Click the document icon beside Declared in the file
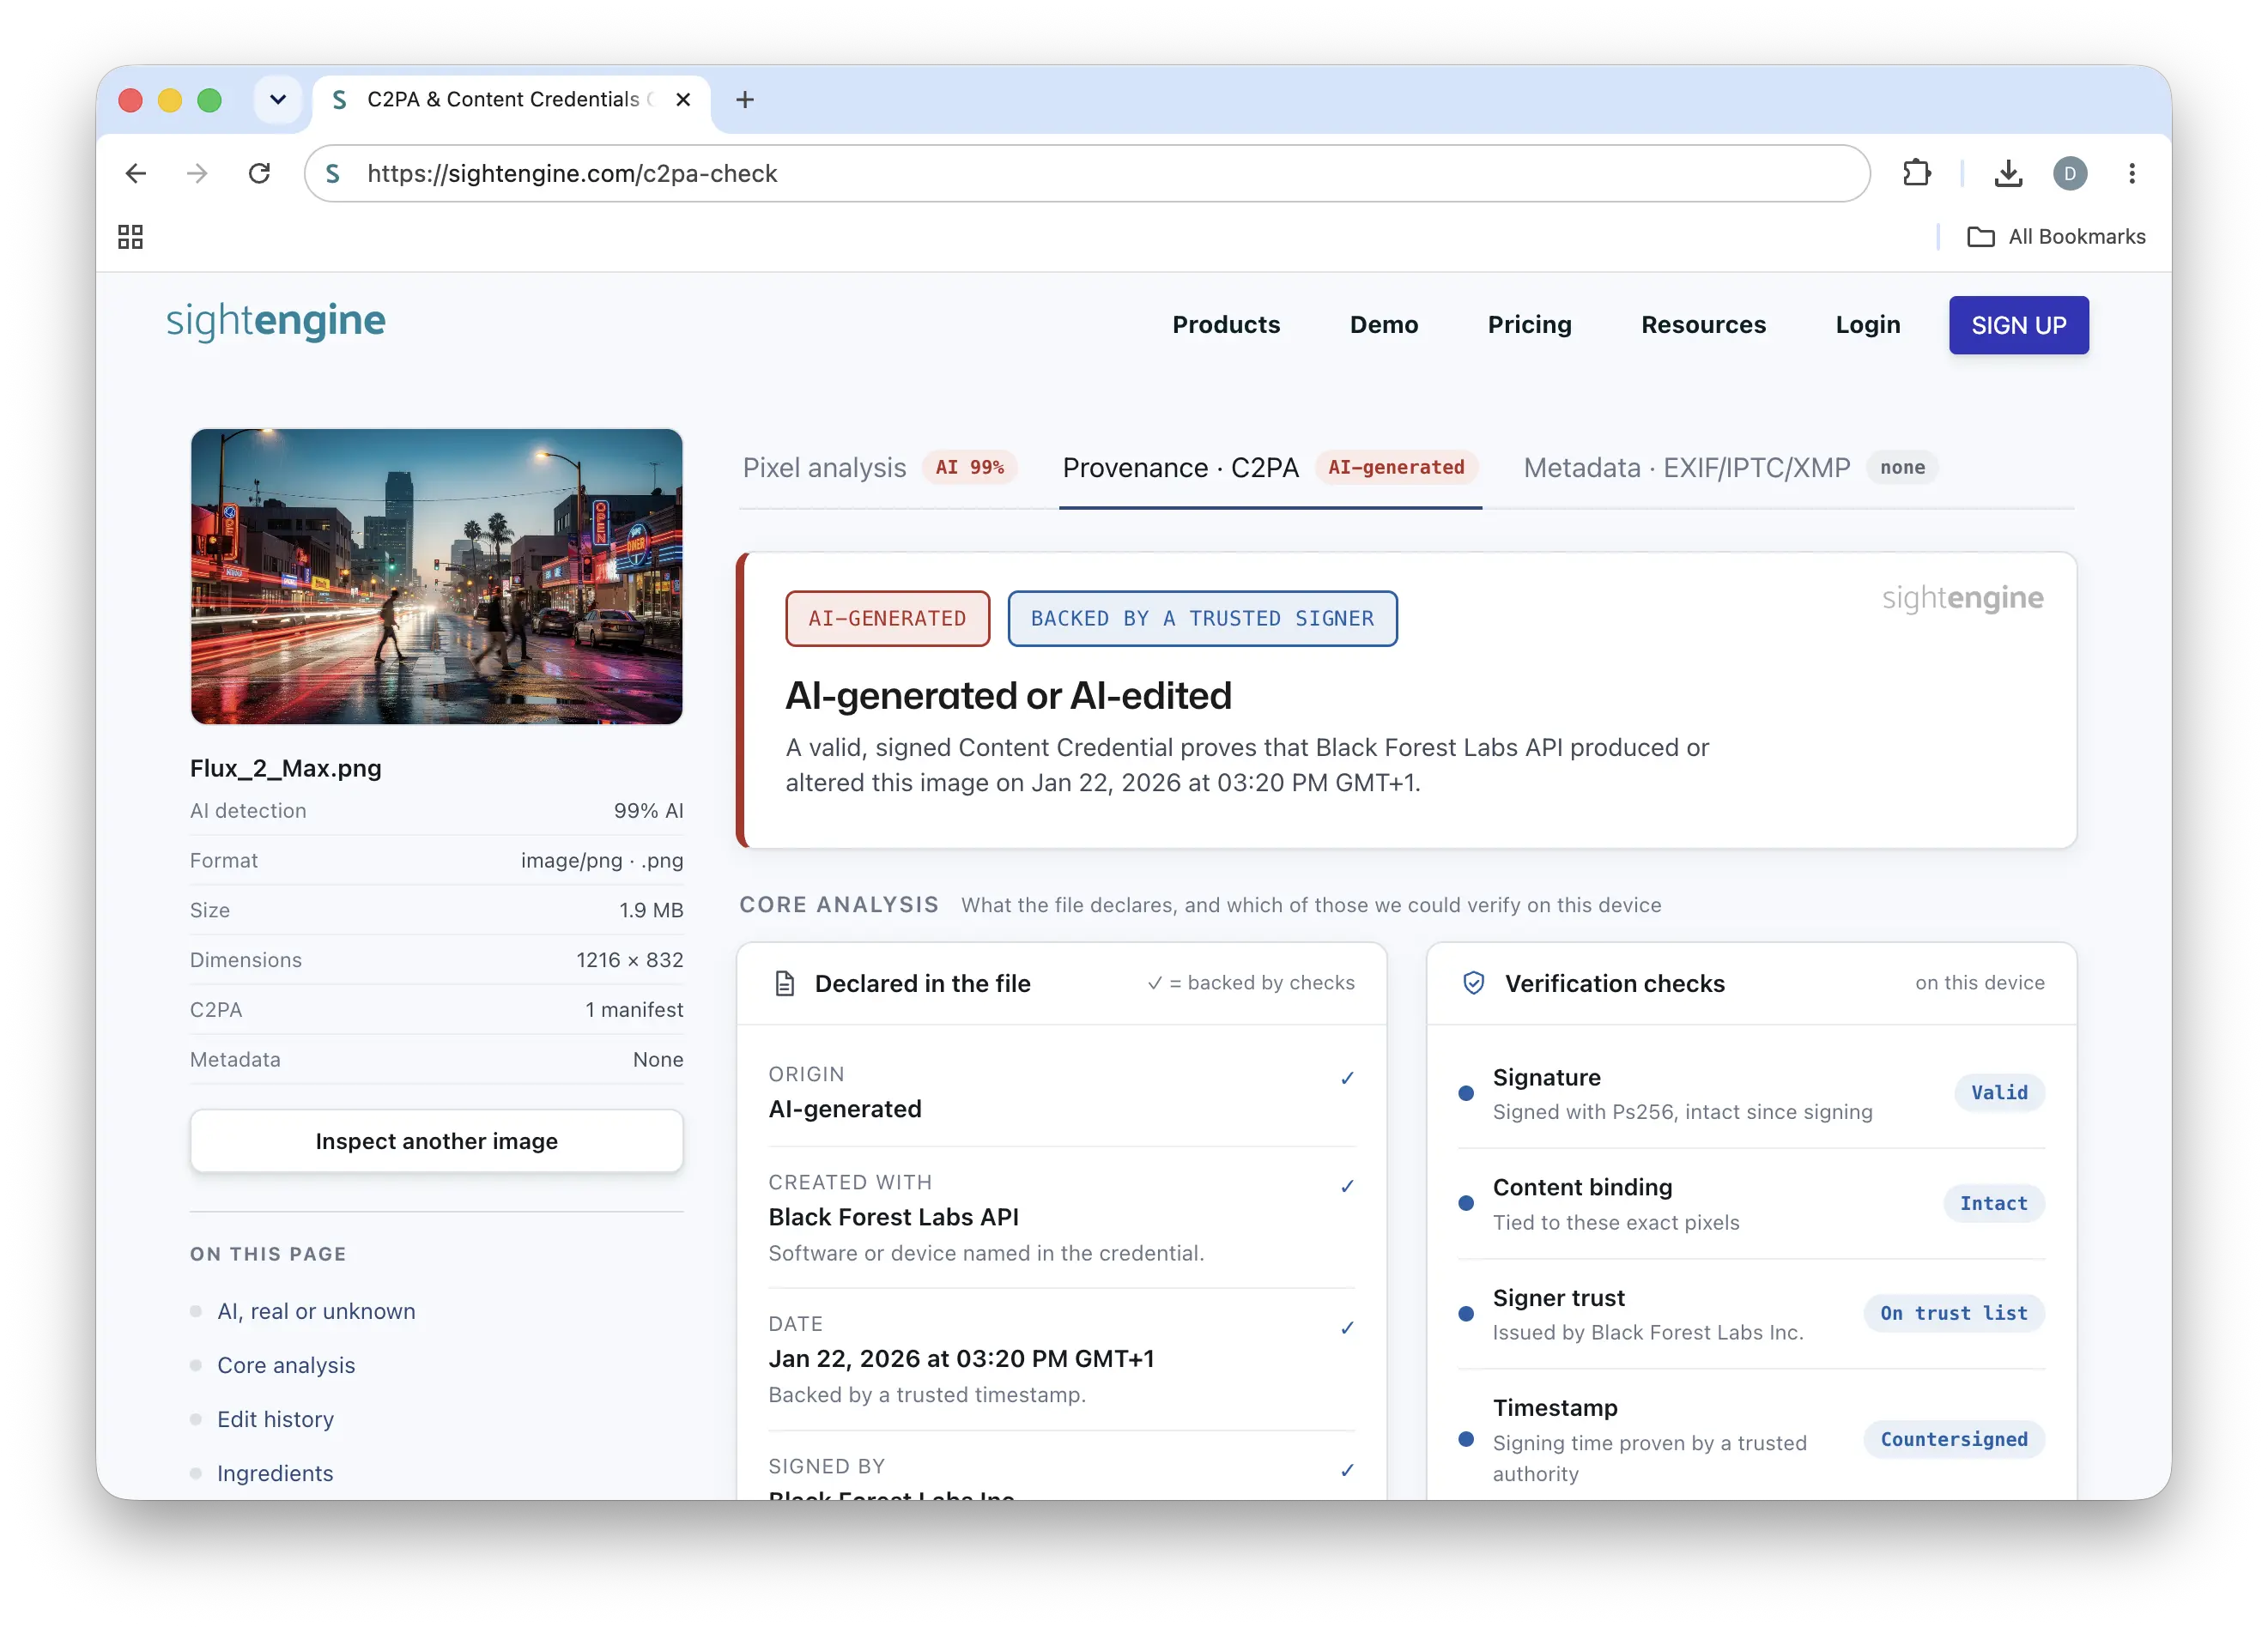The width and height of the screenshot is (2268, 1627). [785, 983]
